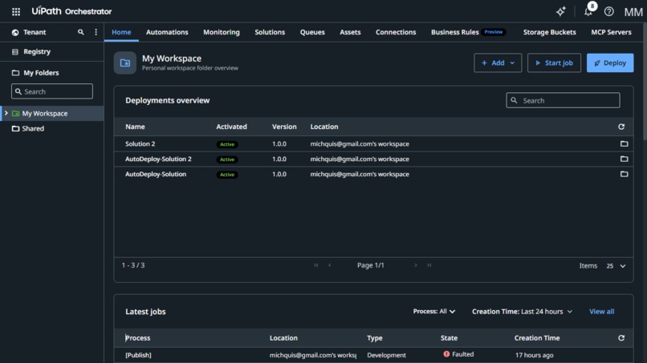Switch to the Assets tab

coord(350,32)
